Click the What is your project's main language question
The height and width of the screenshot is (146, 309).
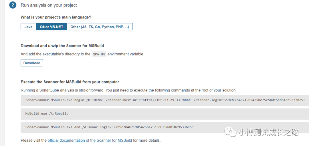tap(56, 17)
